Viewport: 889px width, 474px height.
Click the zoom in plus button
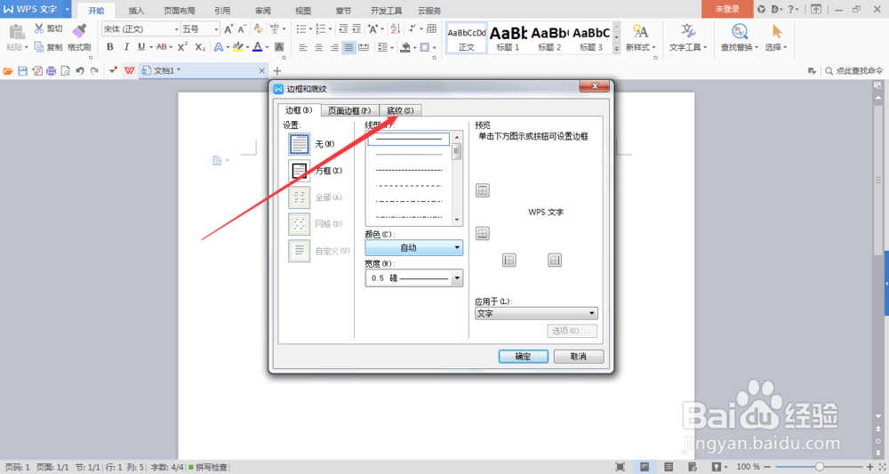pos(870,467)
